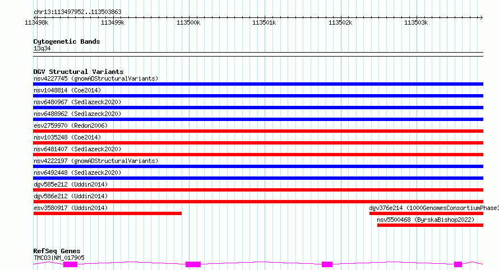Click the 113498k ruler tick label

[x=36, y=22]
